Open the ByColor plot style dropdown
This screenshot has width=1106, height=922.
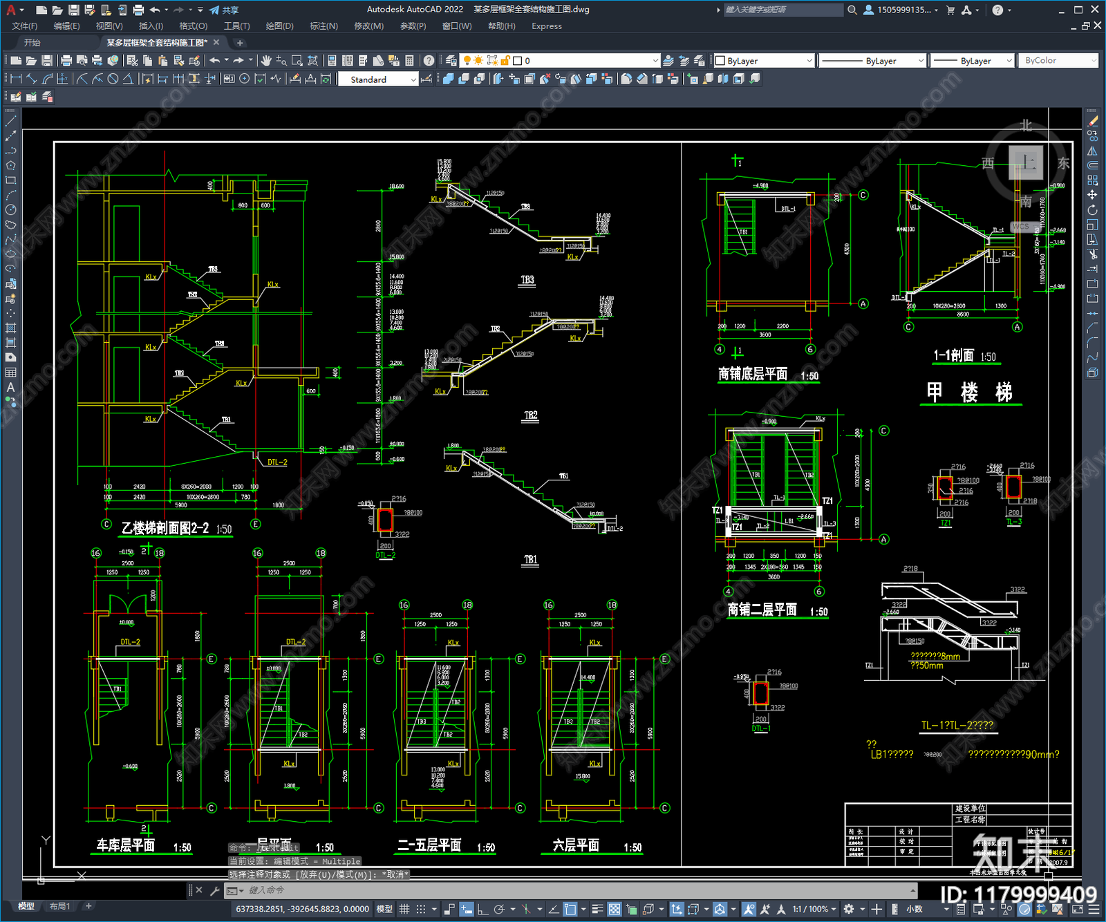[1059, 61]
